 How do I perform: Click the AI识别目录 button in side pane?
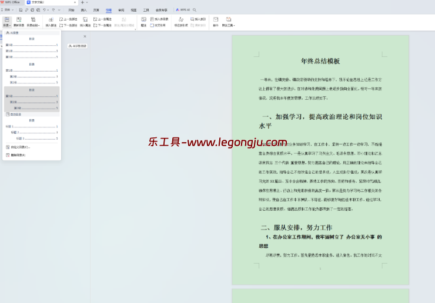click(x=78, y=46)
